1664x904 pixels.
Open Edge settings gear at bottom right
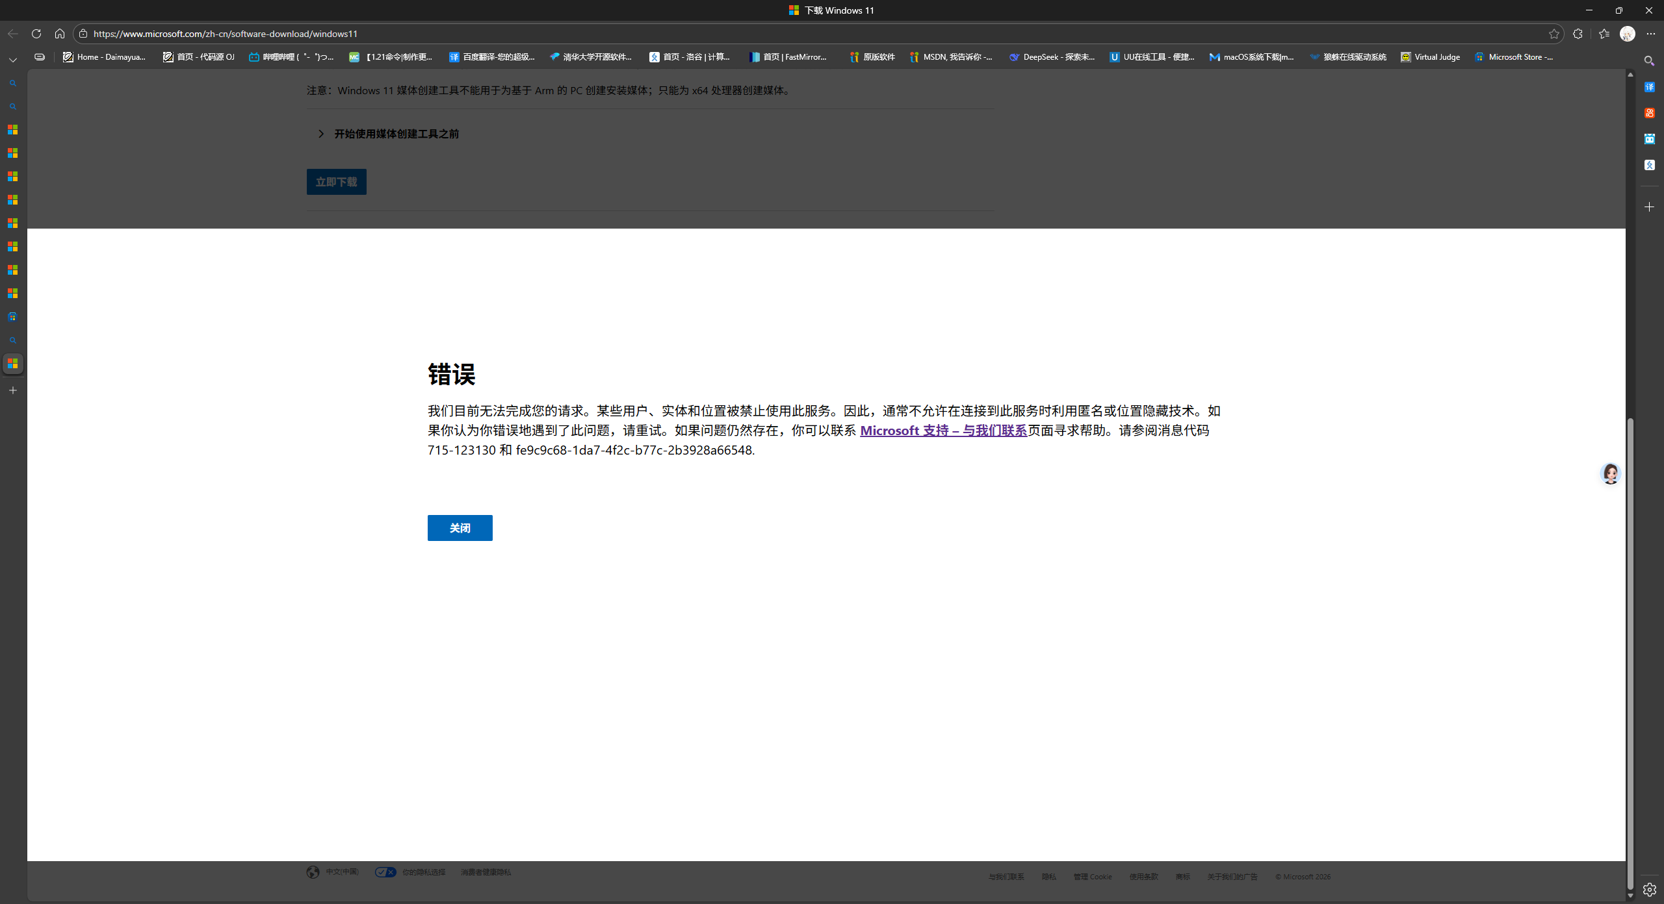pos(1650,889)
